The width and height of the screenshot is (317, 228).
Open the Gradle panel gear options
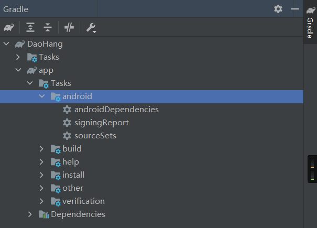coord(278,9)
